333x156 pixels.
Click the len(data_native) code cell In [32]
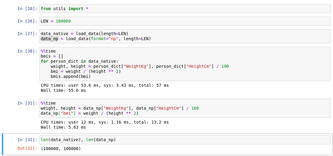(185, 140)
